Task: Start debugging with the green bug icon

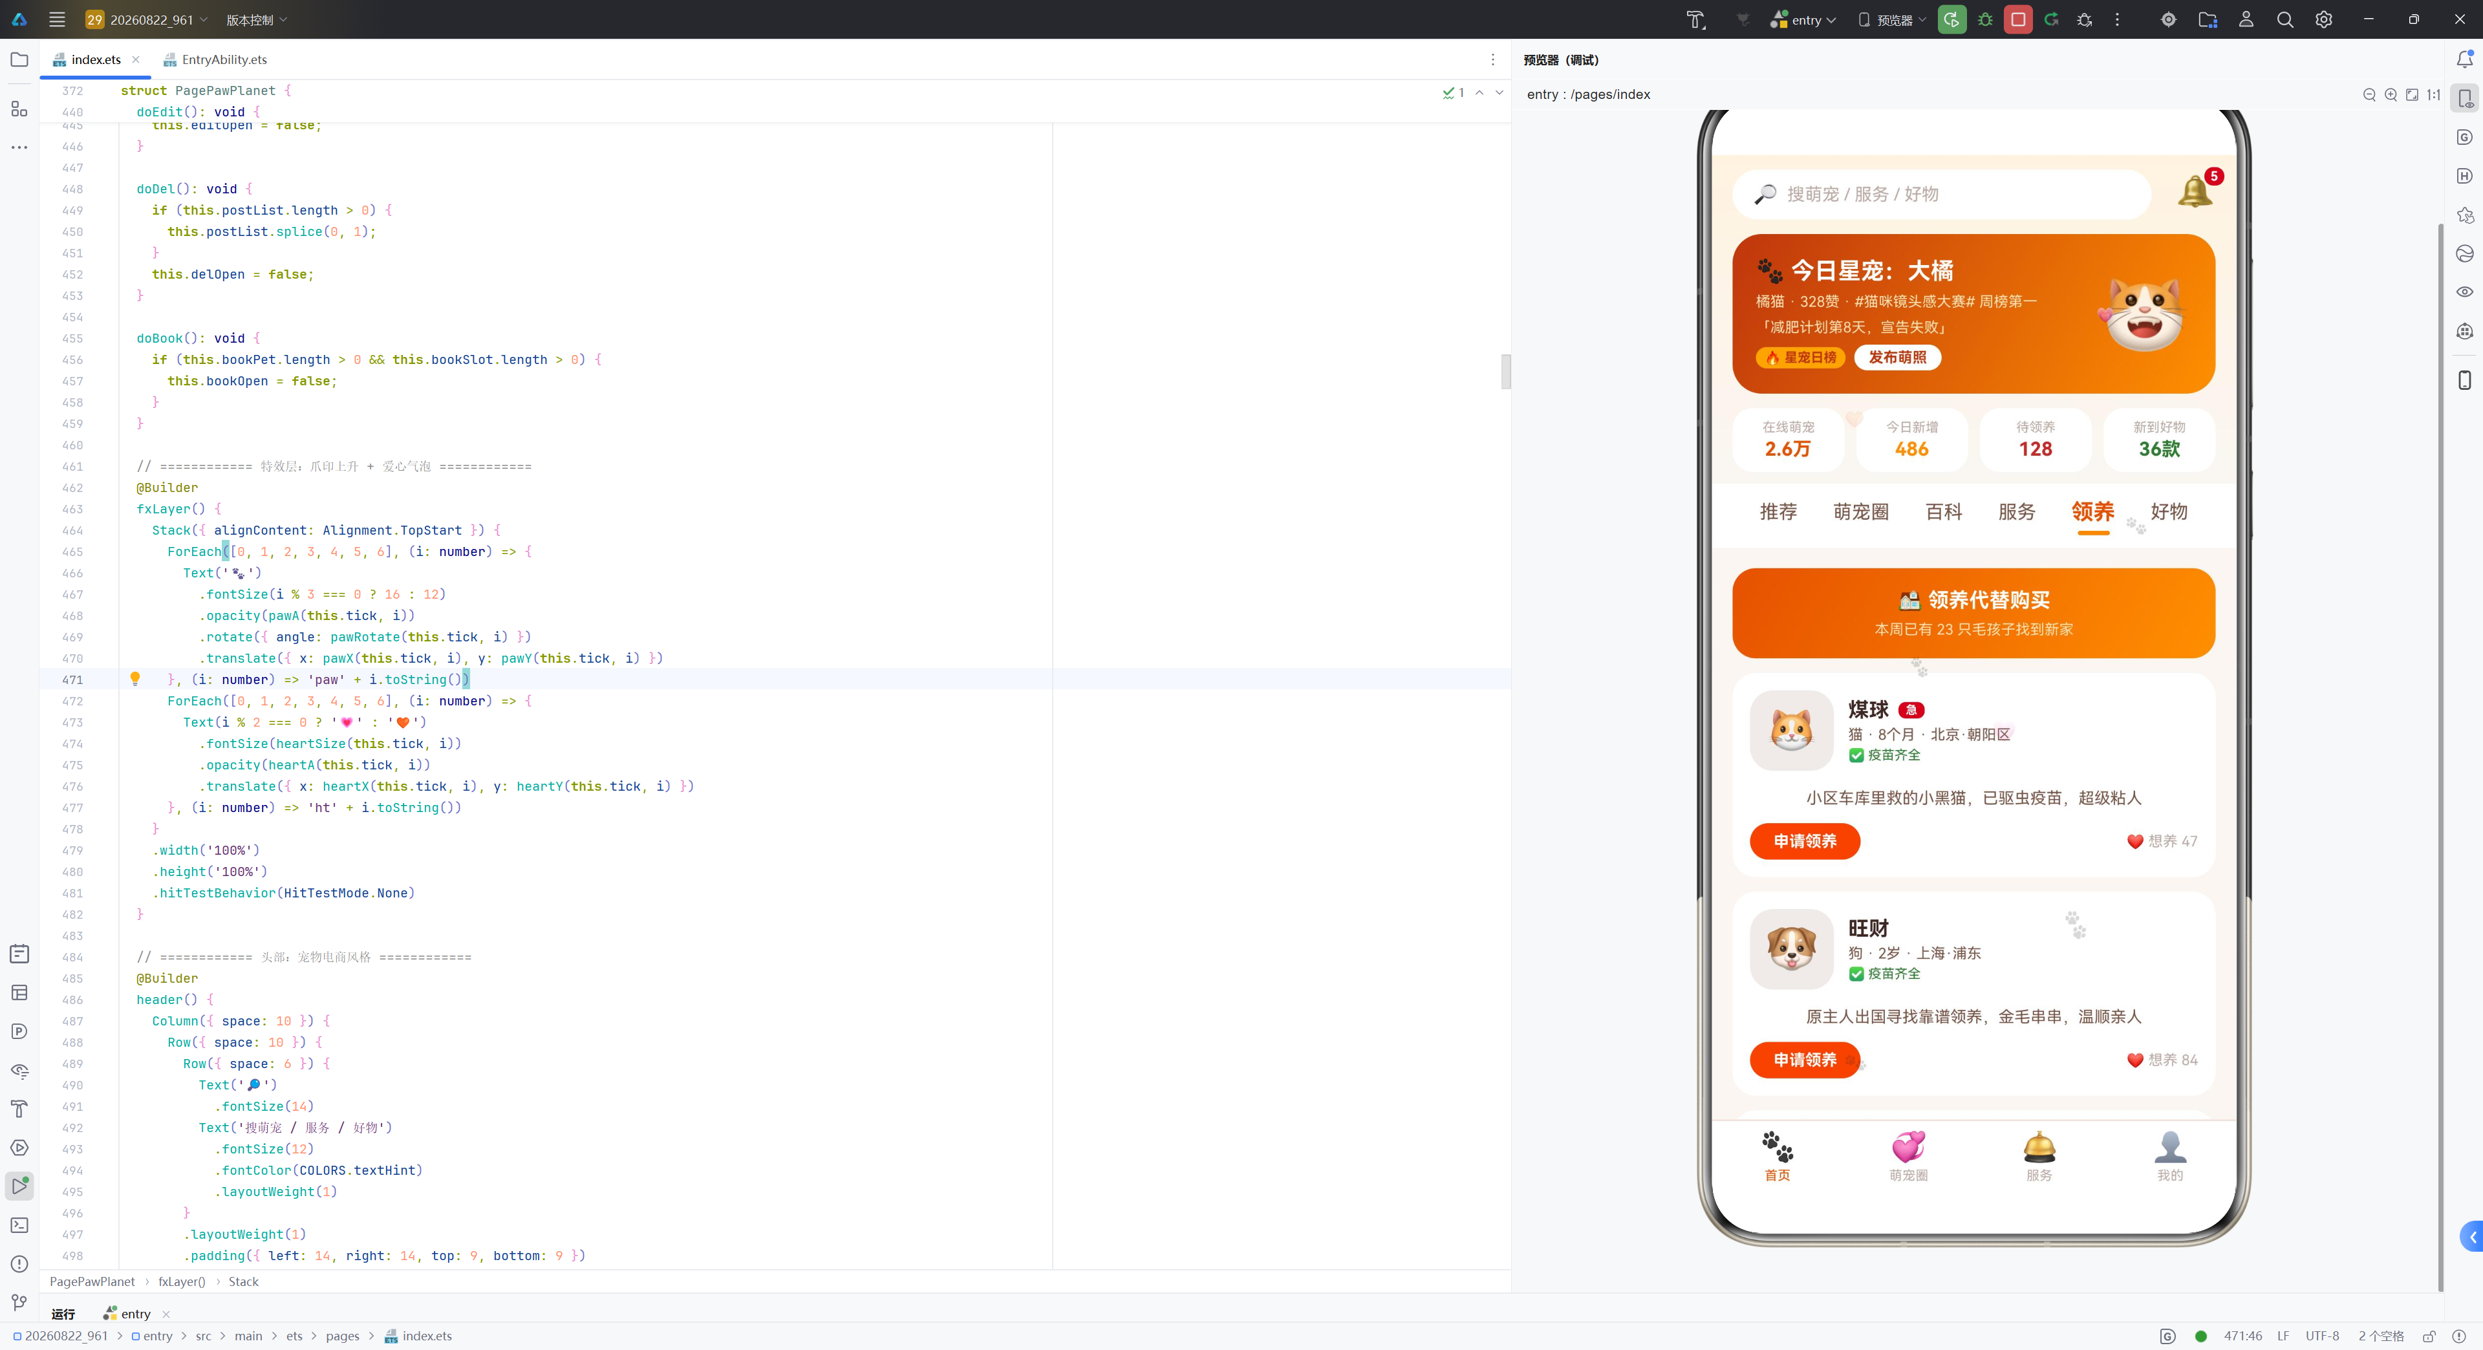Action: 1984,19
